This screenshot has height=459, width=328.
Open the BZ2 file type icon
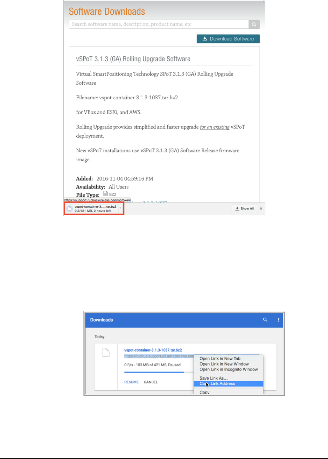(106, 194)
